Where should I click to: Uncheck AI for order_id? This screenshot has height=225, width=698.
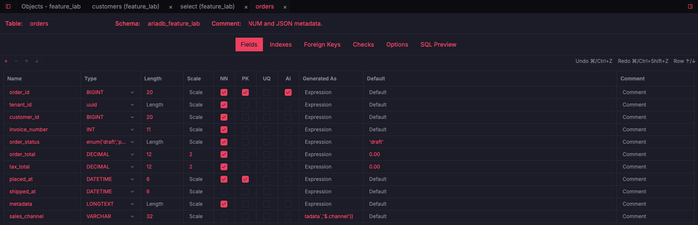coord(288,92)
